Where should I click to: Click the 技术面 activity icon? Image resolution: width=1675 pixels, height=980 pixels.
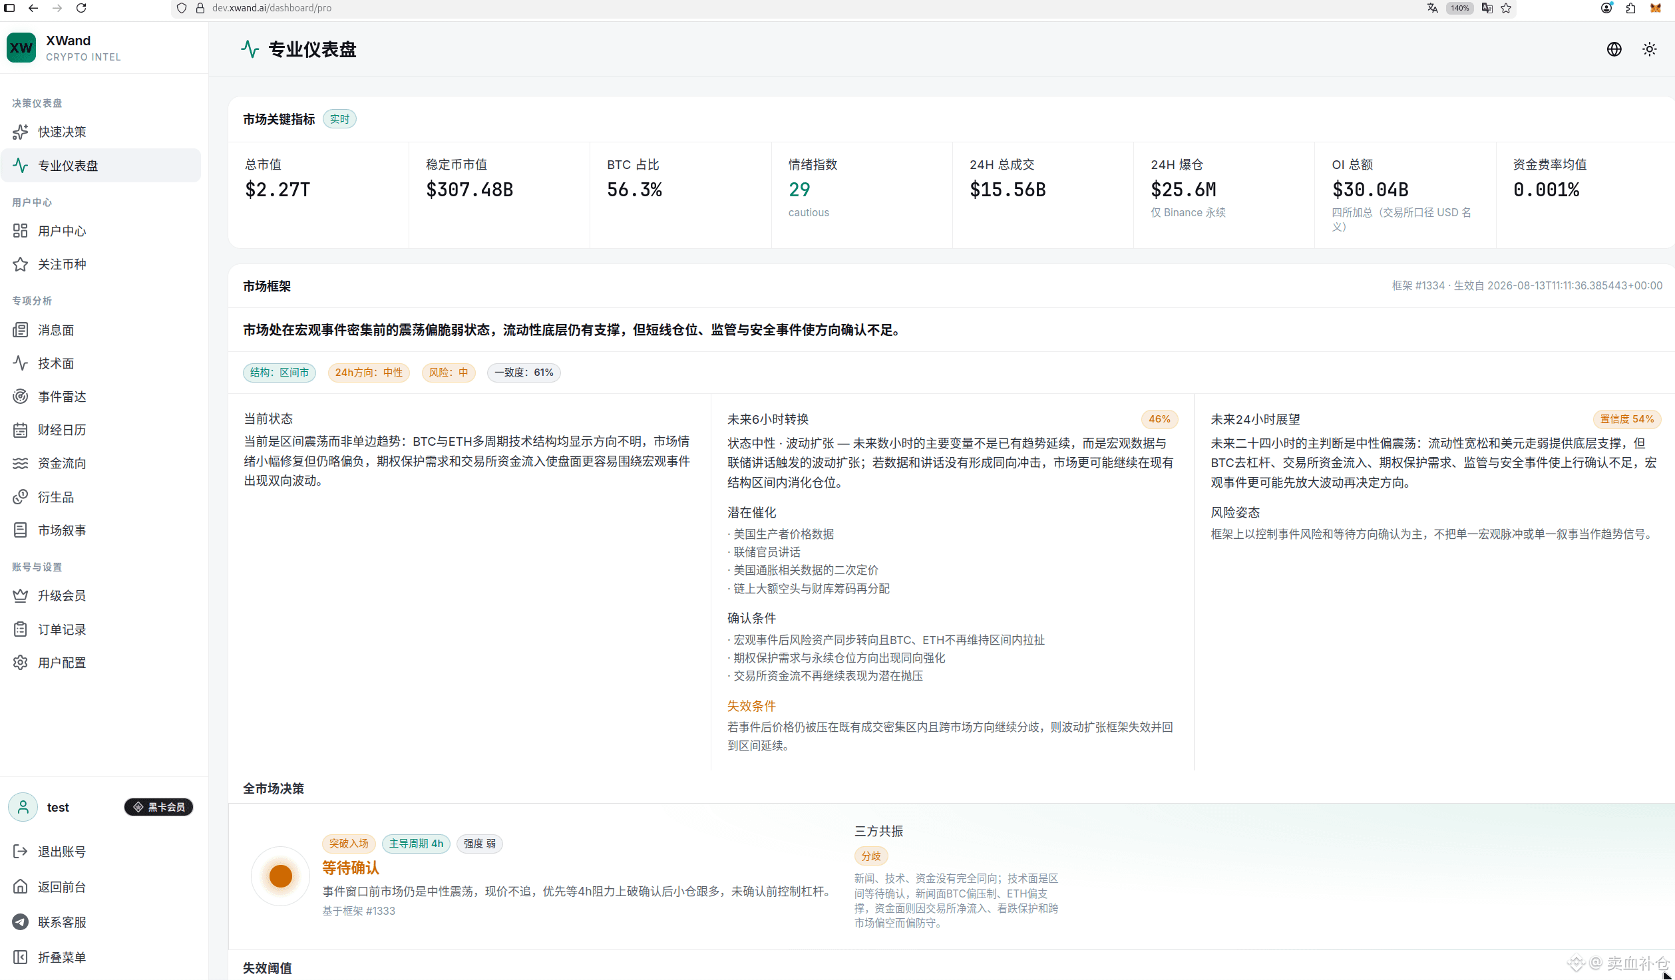pos(21,363)
